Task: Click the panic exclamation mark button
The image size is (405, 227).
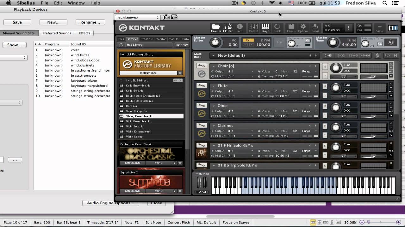Action: pos(348,28)
